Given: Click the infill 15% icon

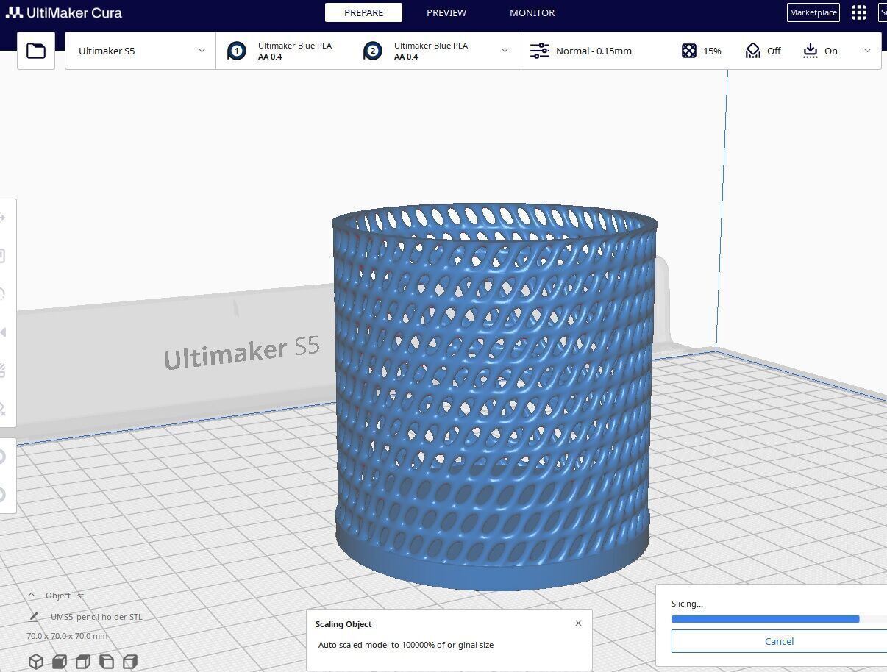Looking at the screenshot, I should click(689, 51).
